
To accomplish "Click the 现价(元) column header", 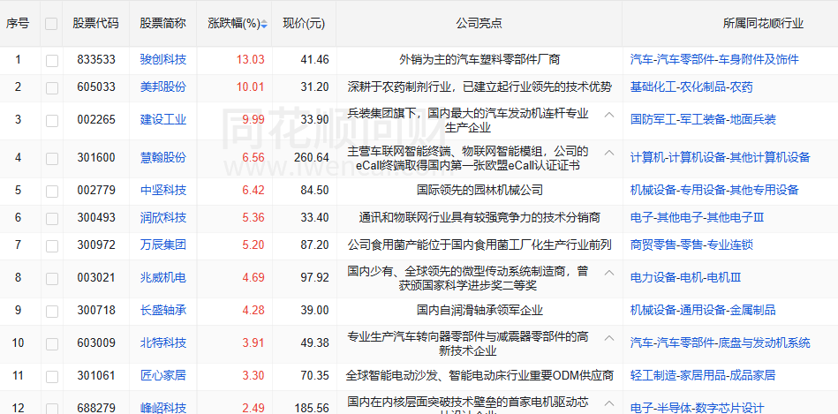I will click(304, 24).
